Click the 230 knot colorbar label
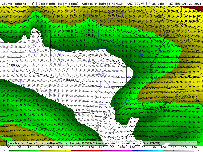Viewport: 203px width, 152px height. (x=194, y=147)
